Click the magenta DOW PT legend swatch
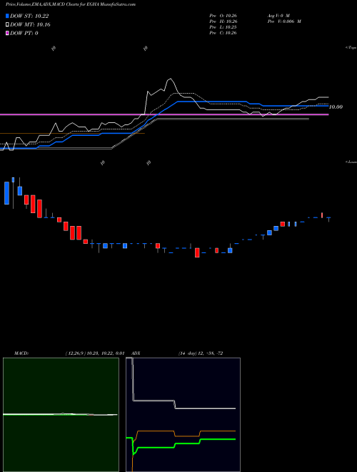Image resolution: width=357 pixels, height=472 pixels. (8, 33)
